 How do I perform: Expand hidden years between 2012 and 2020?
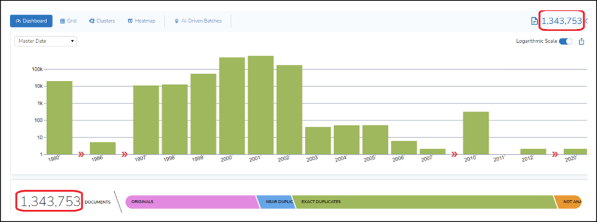[555, 154]
